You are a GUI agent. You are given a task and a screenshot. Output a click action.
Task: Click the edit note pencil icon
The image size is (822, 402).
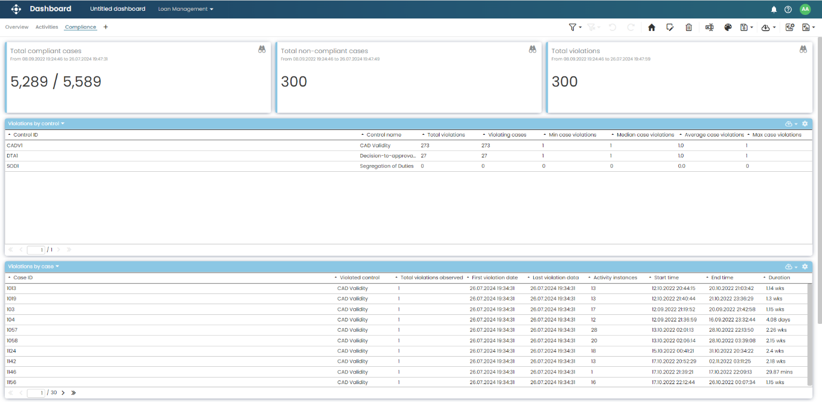pos(670,27)
